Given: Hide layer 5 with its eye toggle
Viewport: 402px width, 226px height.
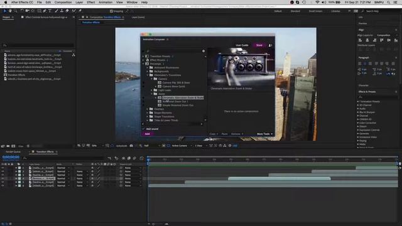Looking at the screenshot, I should 3,182.
